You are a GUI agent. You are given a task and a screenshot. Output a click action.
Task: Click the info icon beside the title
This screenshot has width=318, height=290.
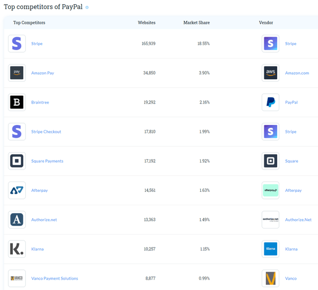click(87, 7)
